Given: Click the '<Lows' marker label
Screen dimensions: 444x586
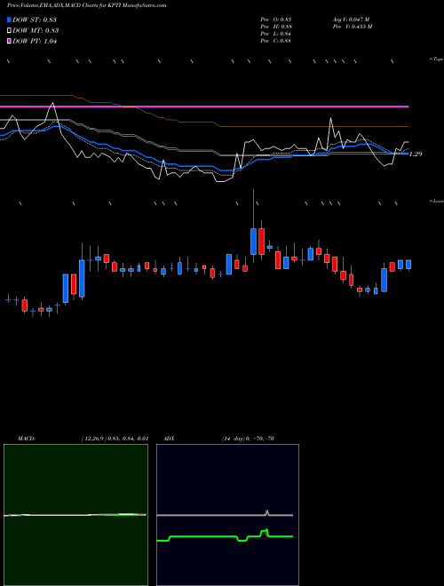Looking at the screenshot, I should (437, 201).
